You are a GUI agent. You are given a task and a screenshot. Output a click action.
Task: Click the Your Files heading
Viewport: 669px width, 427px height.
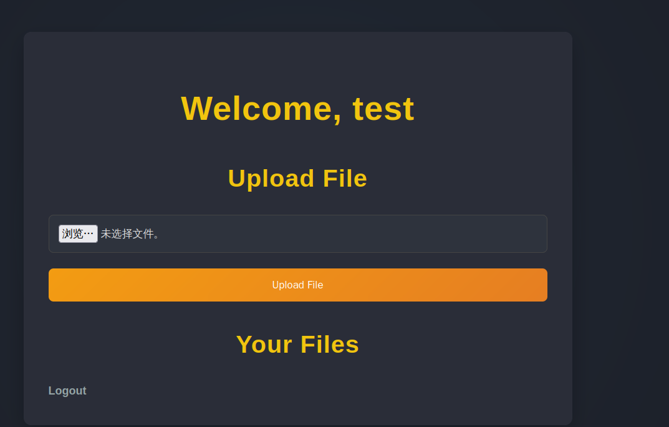[298, 345]
